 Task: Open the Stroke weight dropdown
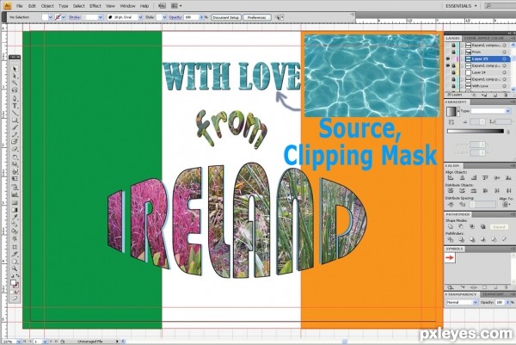101,17
